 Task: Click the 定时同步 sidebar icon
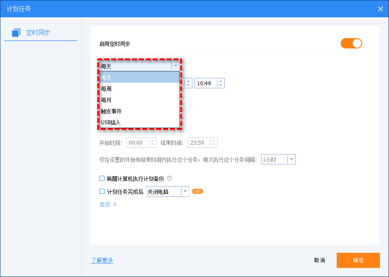click(x=16, y=32)
